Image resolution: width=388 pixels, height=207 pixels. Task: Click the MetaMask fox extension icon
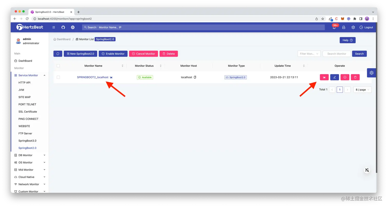coord(342,19)
